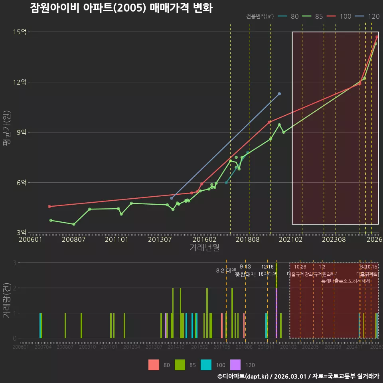383x383 pixels.
Task: Select the 85 line entry in top legend
Action: point(312,16)
